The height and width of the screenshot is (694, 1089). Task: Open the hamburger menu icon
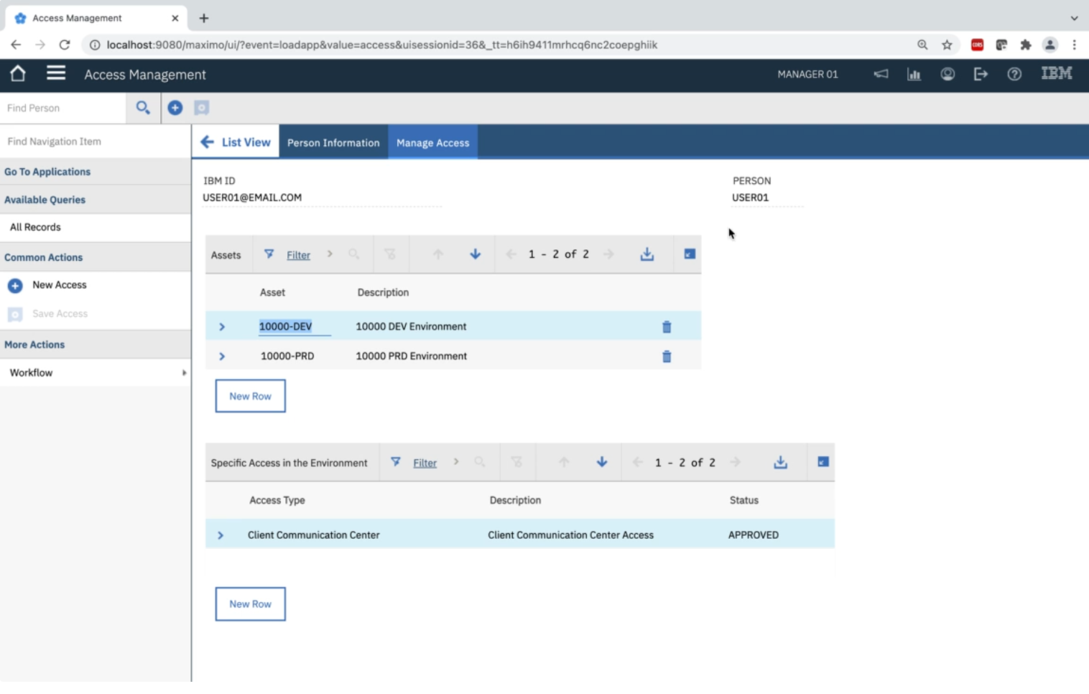click(x=55, y=73)
